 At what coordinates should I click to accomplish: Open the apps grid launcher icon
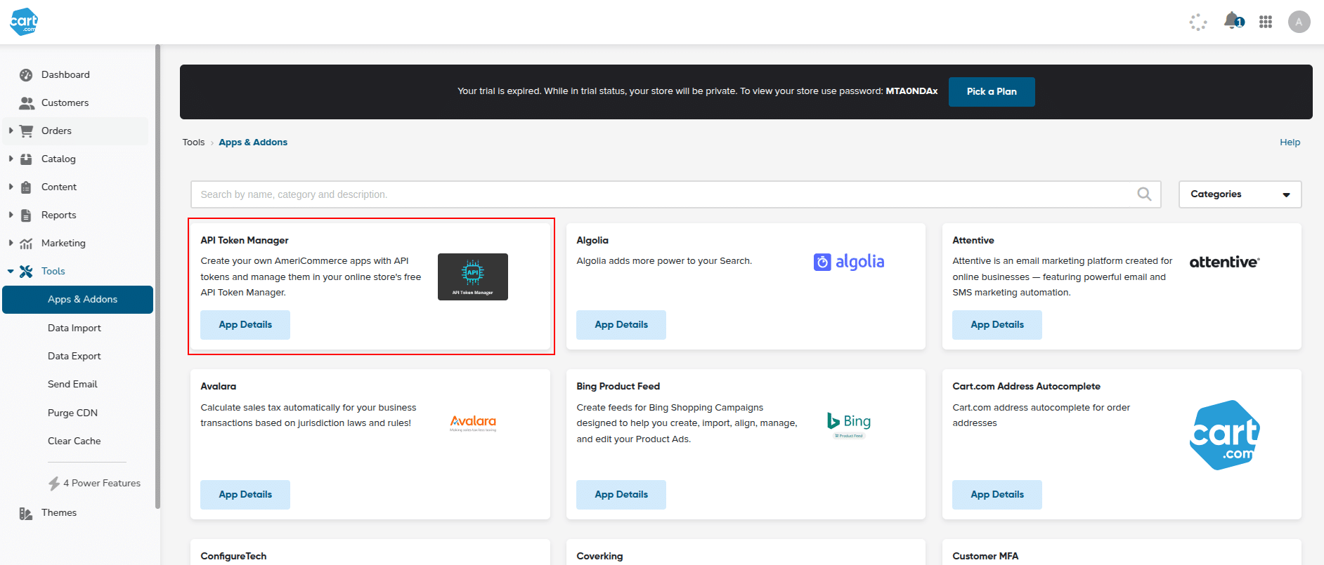point(1266,22)
